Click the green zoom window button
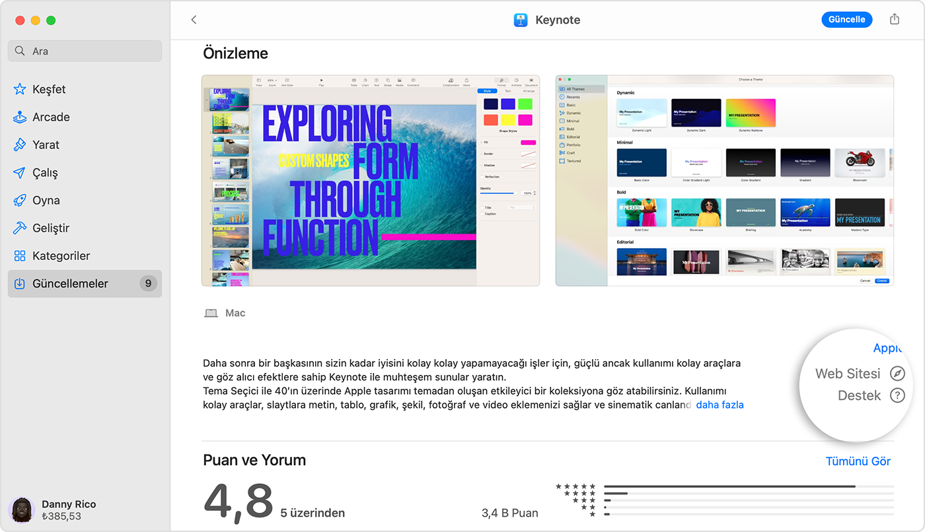The width and height of the screenshot is (925, 532). pos(51,20)
